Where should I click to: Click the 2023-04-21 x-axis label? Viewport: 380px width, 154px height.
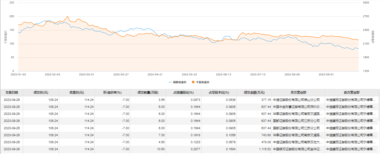coord(155,74)
